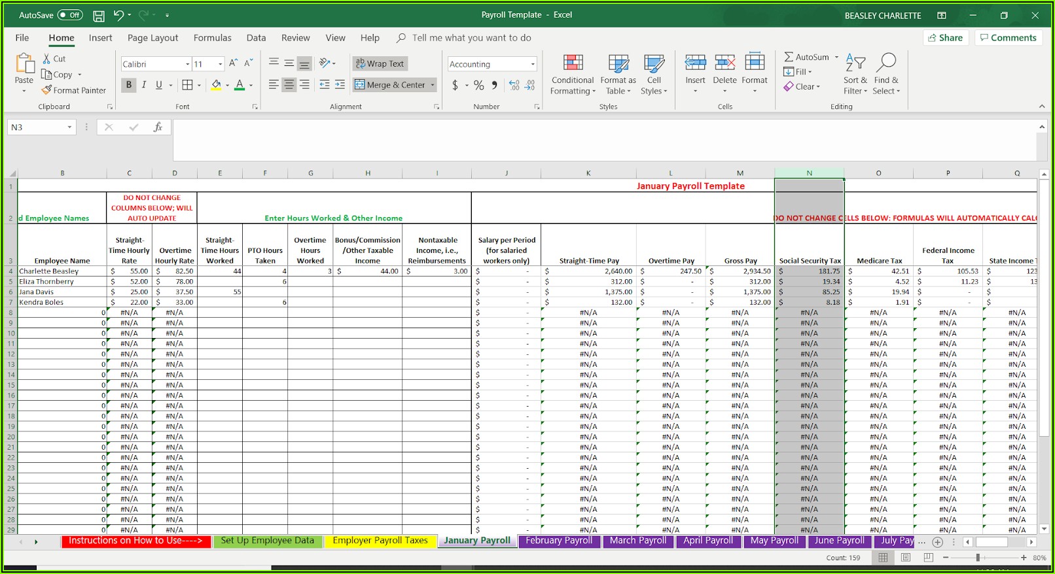Expand the Accounting number format dropdown

533,64
